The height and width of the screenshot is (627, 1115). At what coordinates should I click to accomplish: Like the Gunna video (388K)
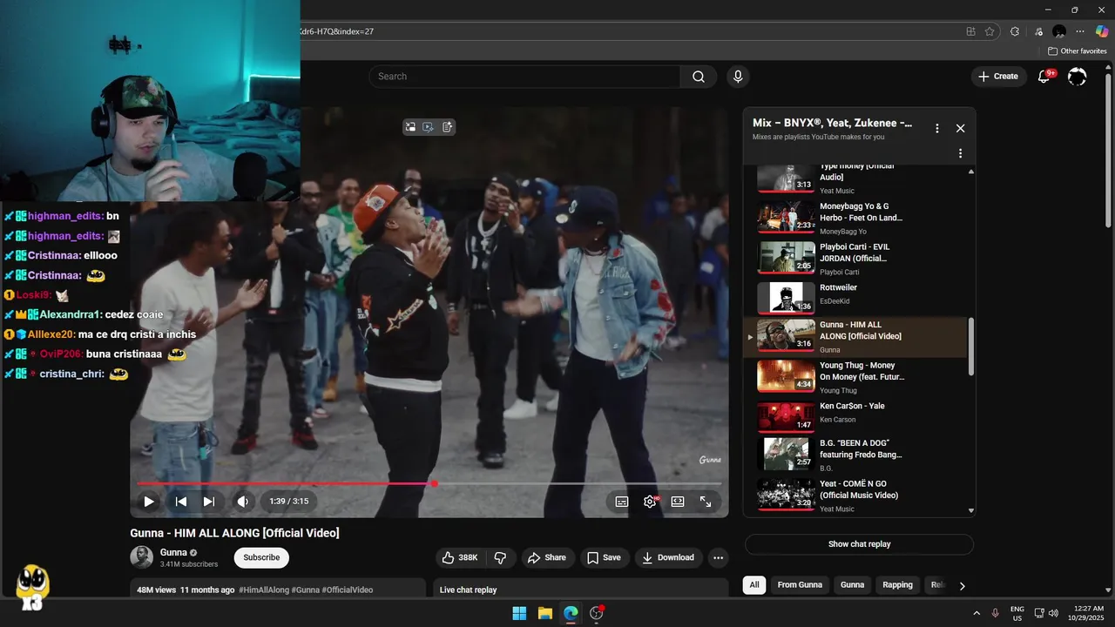point(460,557)
